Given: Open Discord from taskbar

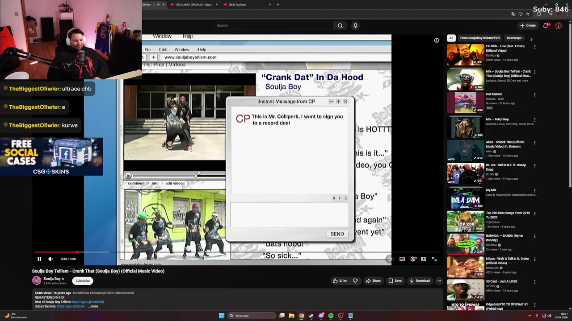Looking at the screenshot, I should pos(321,316).
